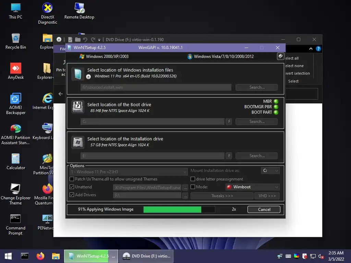The height and width of the screenshot is (263, 351).
Task: Click F format button for Boot drive
Action: click(x=229, y=122)
